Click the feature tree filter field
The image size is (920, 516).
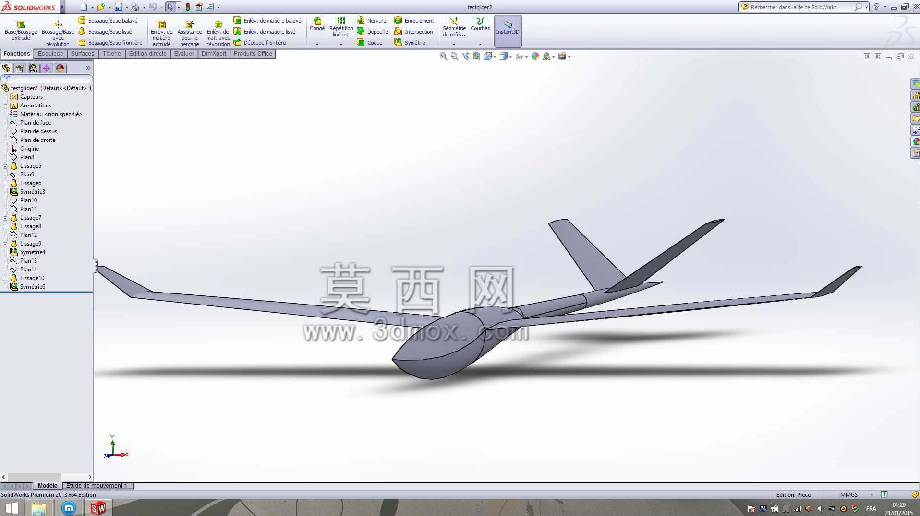47,78
